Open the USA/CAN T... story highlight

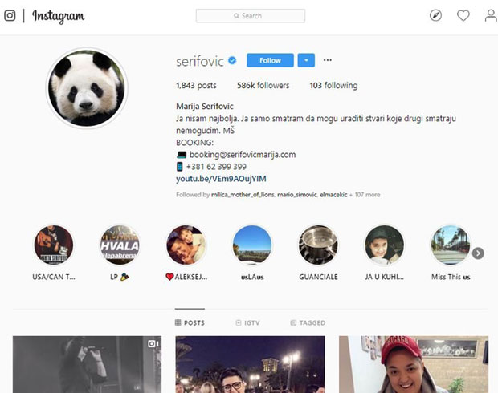(x=54, y=245)
